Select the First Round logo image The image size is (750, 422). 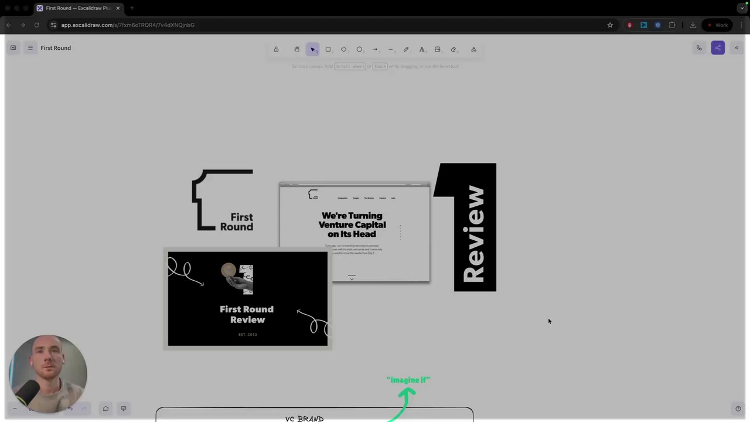(223, 200)
